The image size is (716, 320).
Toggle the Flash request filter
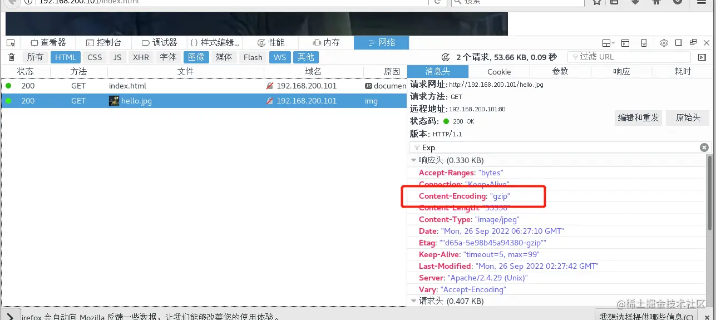pos(253,57)
